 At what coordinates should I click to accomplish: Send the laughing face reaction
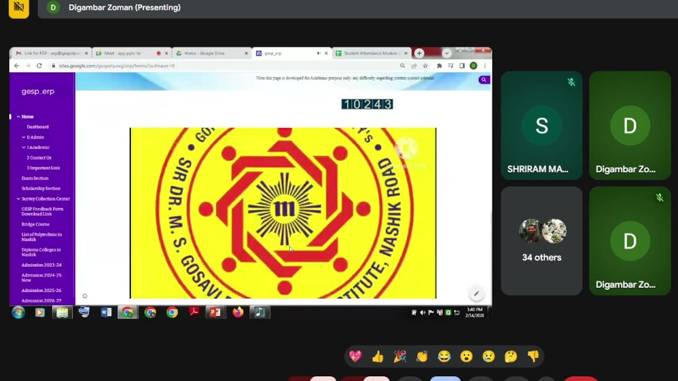444,357
